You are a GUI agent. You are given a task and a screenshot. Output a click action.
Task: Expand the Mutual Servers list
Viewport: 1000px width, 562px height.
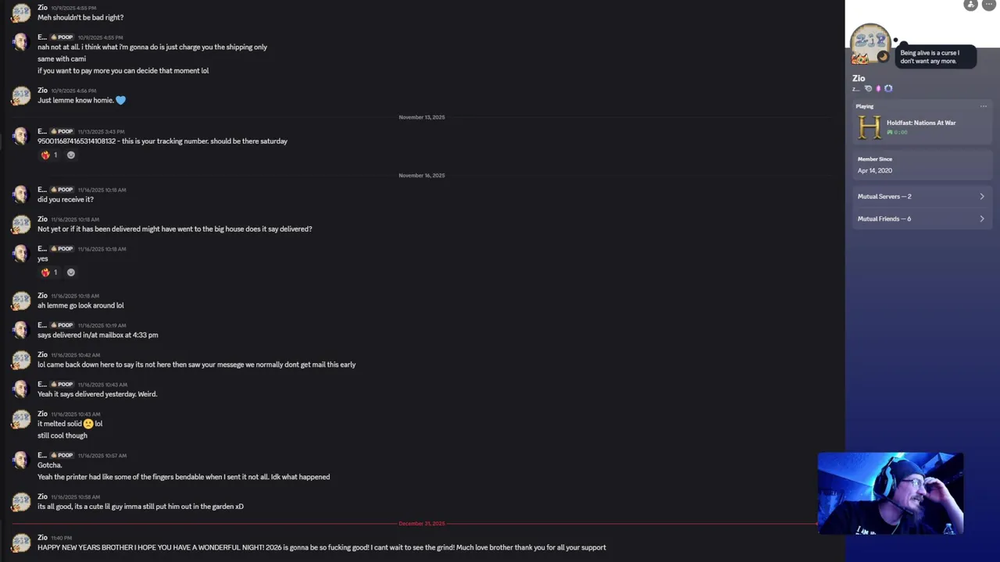tap(921, 197)
